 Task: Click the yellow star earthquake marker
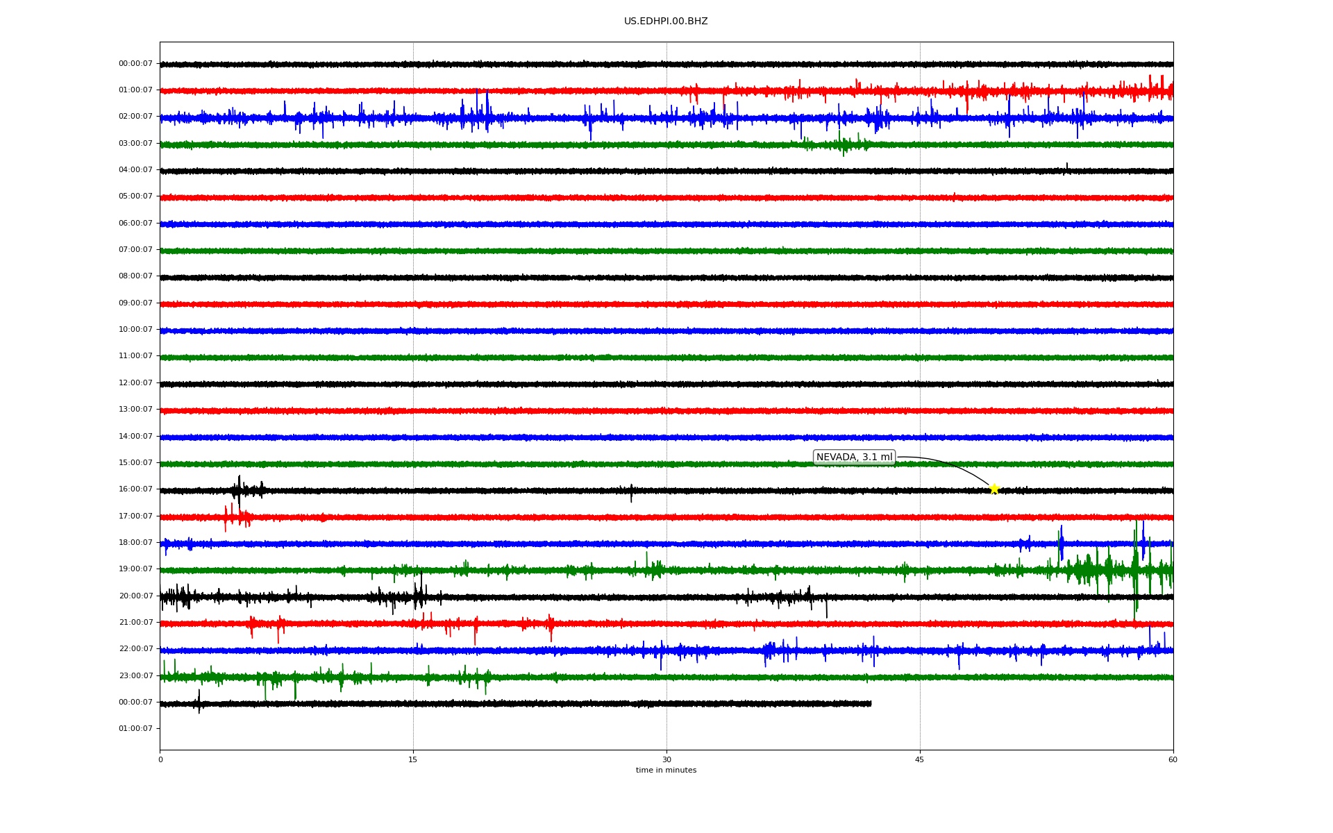click(x=994, y=489)
